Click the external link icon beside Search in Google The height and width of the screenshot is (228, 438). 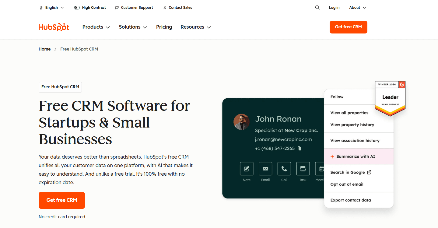369,172
